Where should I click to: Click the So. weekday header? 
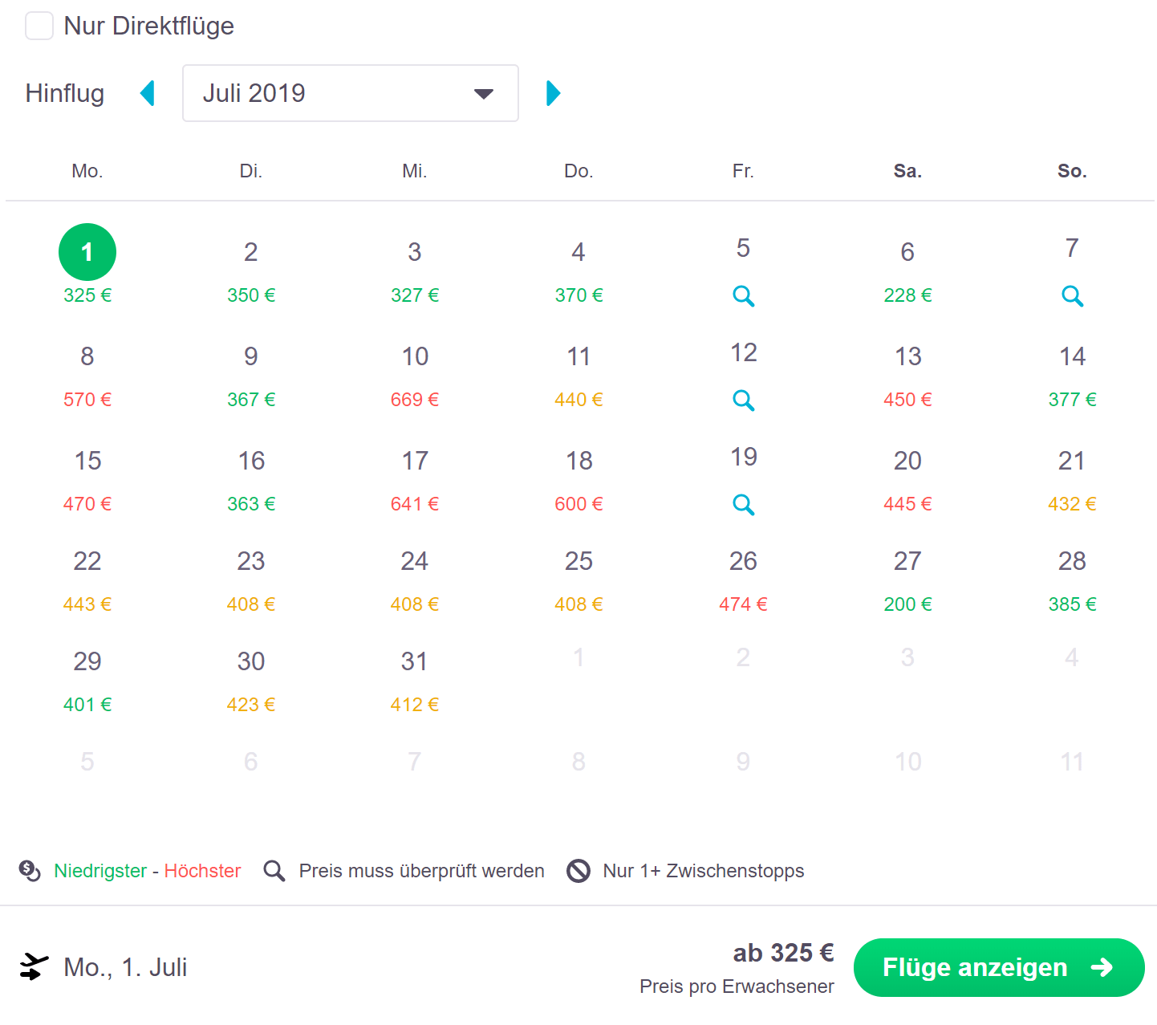(x=1072, y=171)
